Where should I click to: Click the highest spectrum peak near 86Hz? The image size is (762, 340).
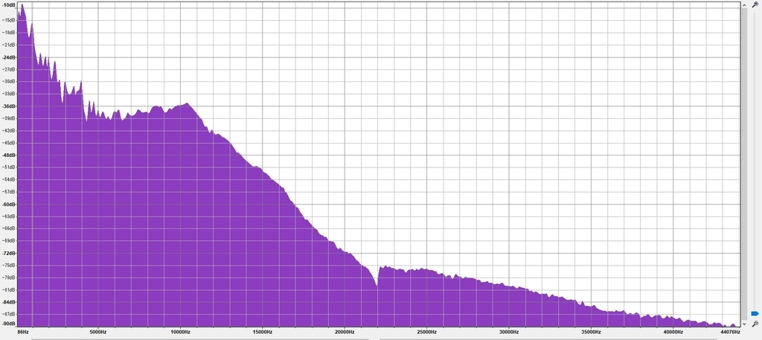22,6
